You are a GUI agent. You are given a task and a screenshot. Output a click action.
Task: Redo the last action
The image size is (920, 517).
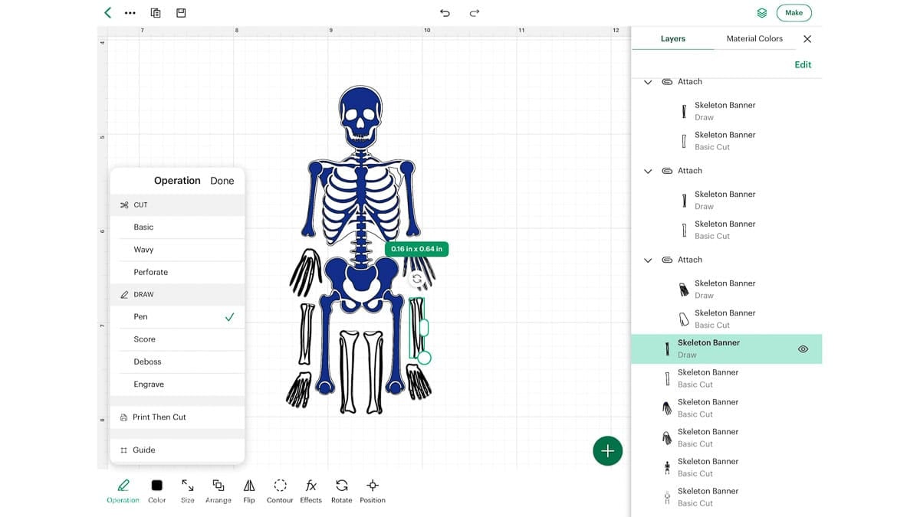point(475,13)
